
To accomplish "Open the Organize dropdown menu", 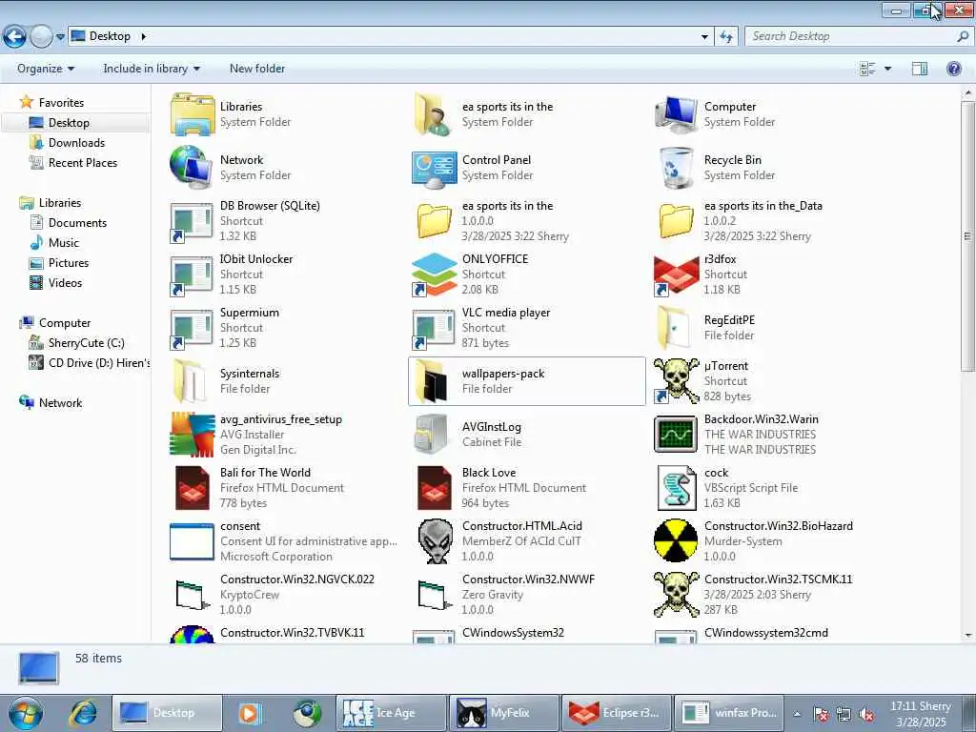I will pos(46,69).
